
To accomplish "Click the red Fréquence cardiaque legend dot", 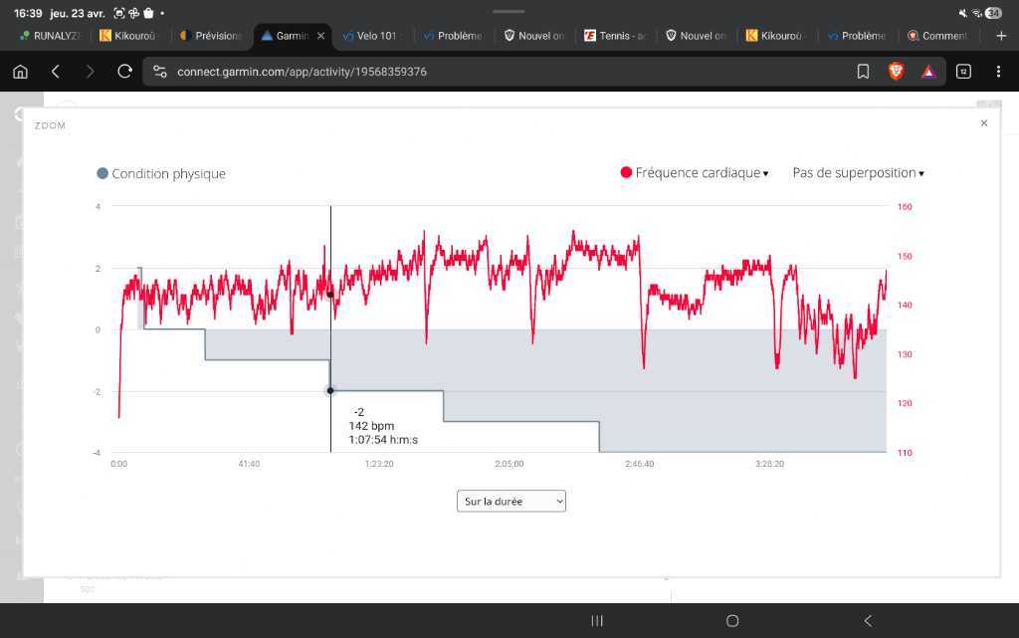I will [626, 173].
